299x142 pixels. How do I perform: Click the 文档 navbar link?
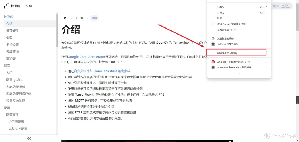(x=29, y=6)
